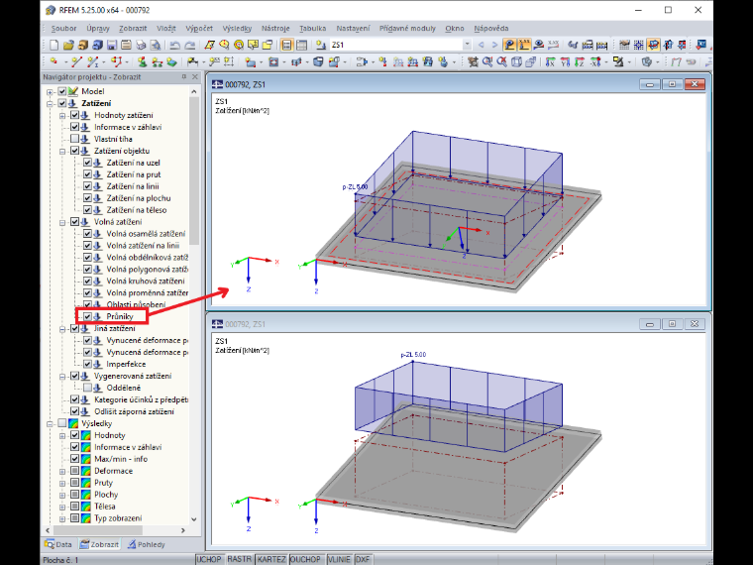Click the New model icon
Image resolution: width=753 pixels, height=565 pixels.
[54, 45]
